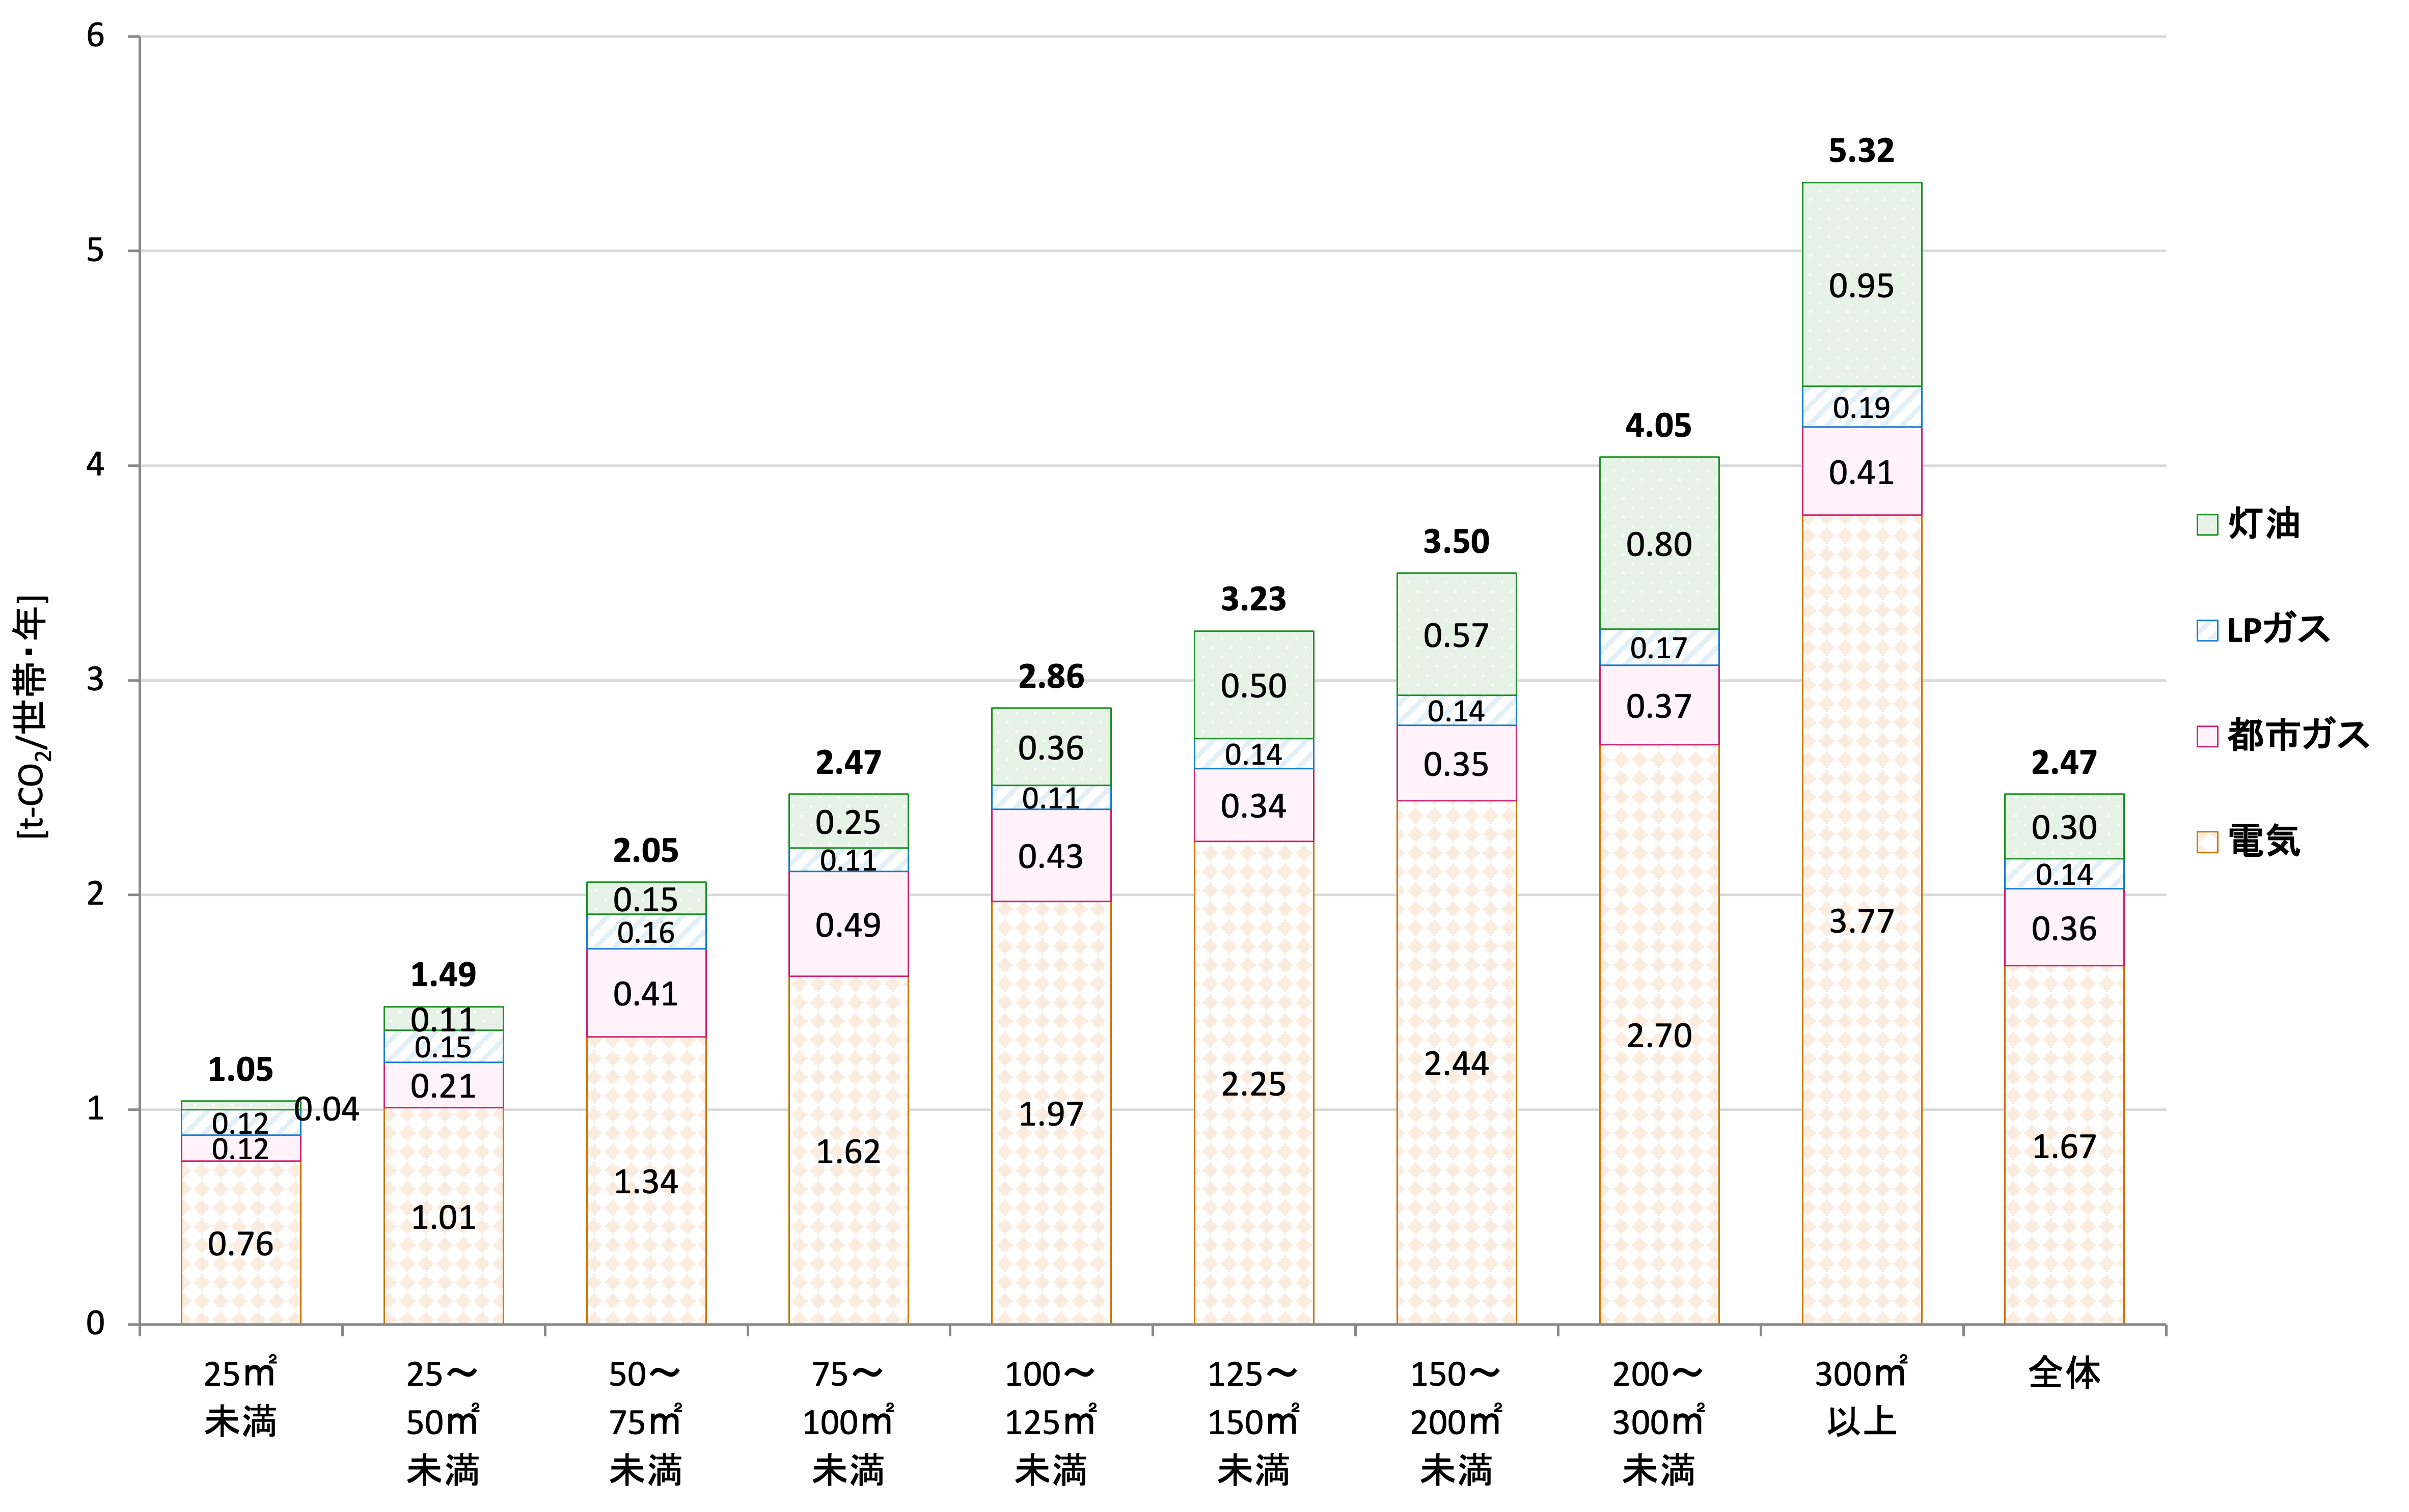The width and height of the screenshot is (2409, 1512).
Task: Click the blue LPガス legend swatch
Action: pyautogui.click(x=2207, y=631)
